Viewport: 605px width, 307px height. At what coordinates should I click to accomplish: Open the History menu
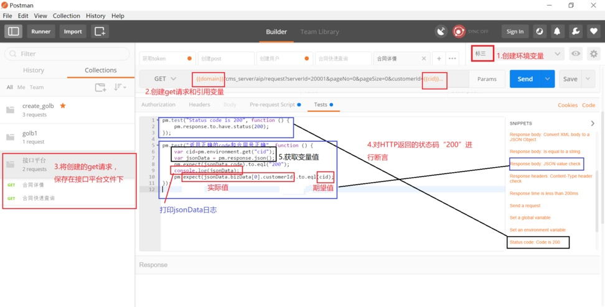96,16
